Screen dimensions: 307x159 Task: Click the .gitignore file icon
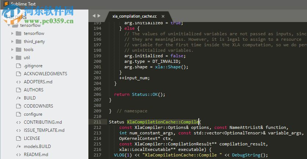pos(18,66)
